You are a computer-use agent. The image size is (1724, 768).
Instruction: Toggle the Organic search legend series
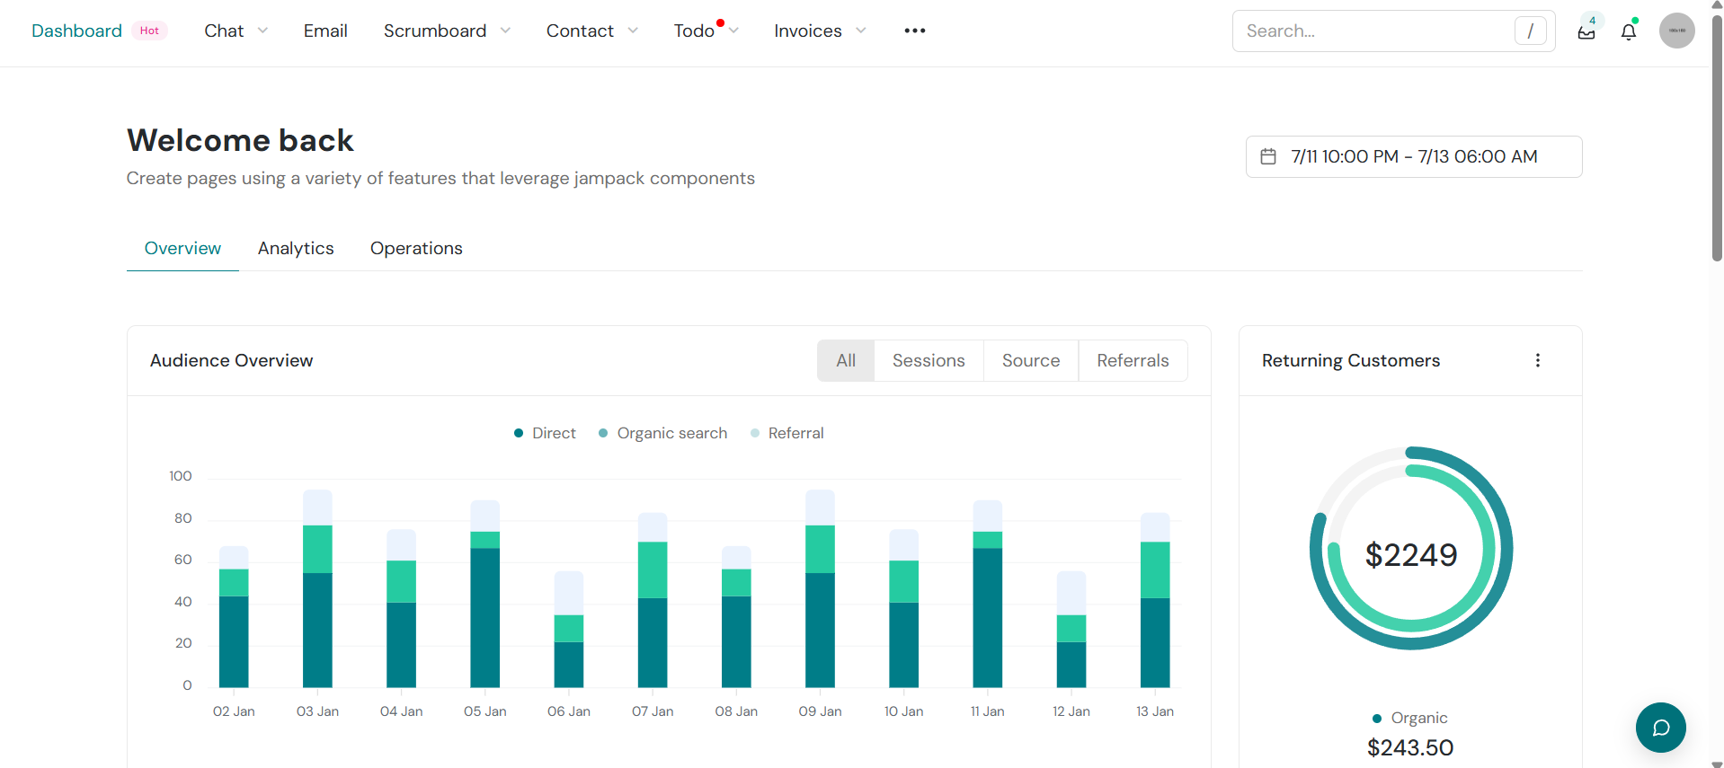tap(662, 433)
